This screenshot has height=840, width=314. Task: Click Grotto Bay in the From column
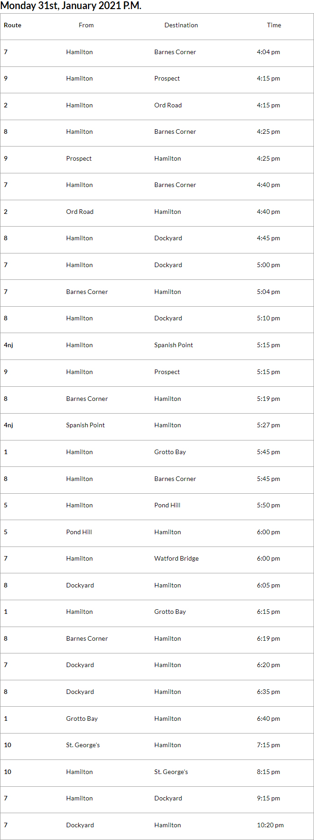82,719
